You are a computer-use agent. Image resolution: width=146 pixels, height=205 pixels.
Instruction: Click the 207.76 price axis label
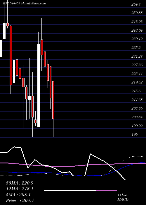137,108
